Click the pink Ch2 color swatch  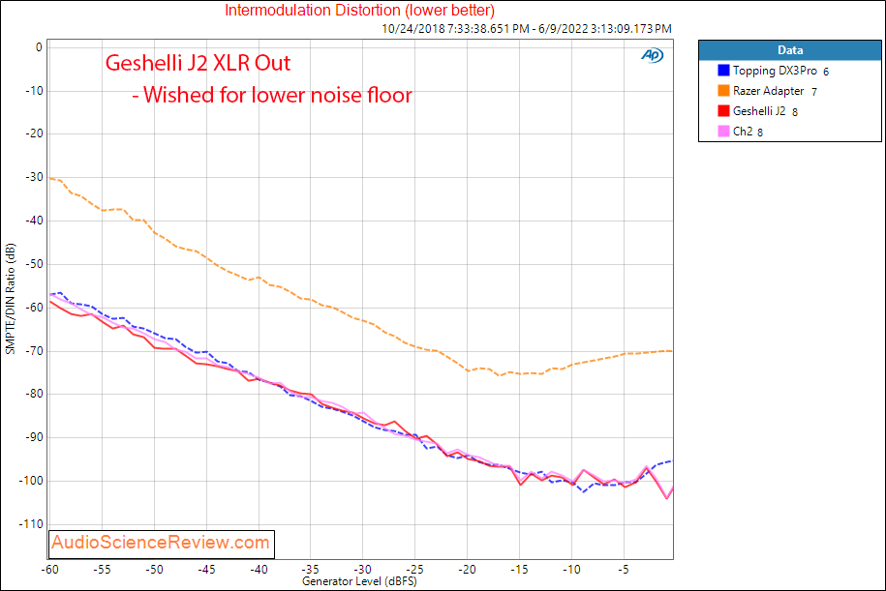[x=723, y=131]
